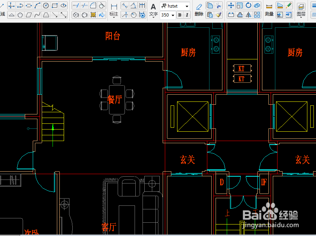This screenshot has width=316, height=236.
Task: Click the extend line tool
Action: 76,5
